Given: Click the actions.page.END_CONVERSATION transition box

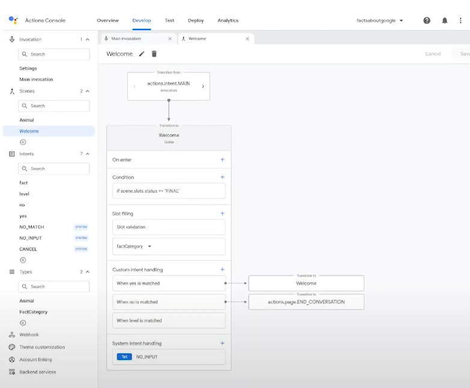Looking at the screenshot, I should coord(306,302).
